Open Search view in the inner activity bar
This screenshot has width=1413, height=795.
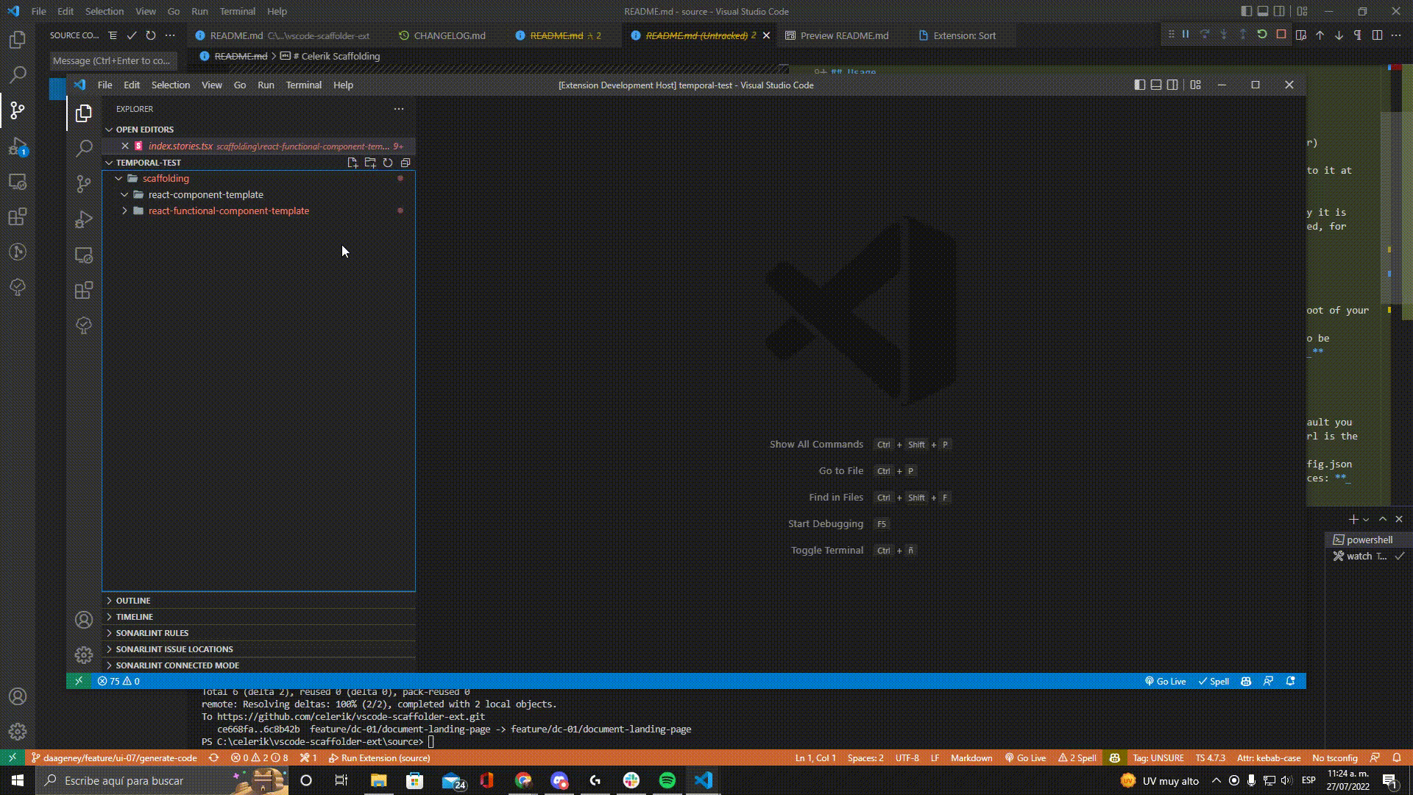click(84, 148)
